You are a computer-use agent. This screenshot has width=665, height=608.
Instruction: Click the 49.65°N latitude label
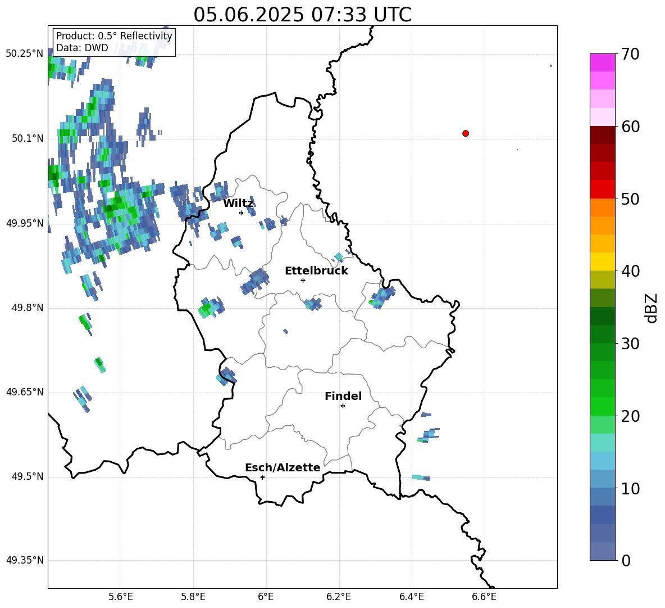(x=25, y=392)
